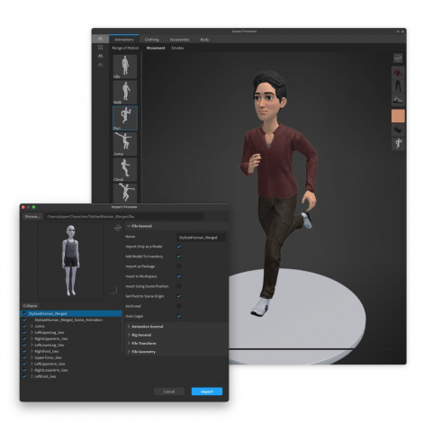Enable the Anchored checkbox
This screenshot has width=432, height=432.
[x=179, y=306]
